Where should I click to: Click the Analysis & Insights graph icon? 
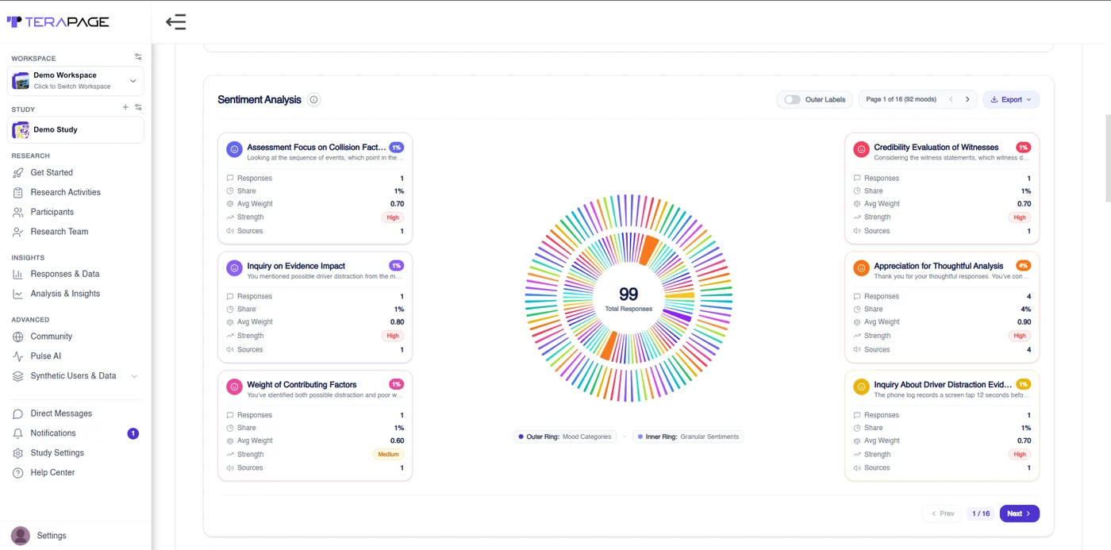pyautogui.click(x=17, y=294)
